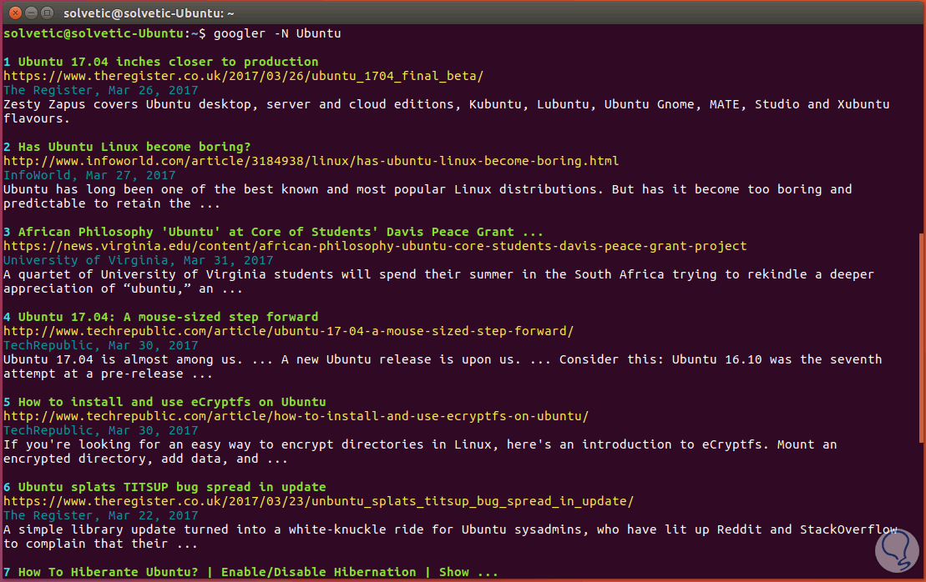Click the 'Zesty Zapus covers Ubuntu desktop' description
Screen dimensions: 926x582
point(447,112)
